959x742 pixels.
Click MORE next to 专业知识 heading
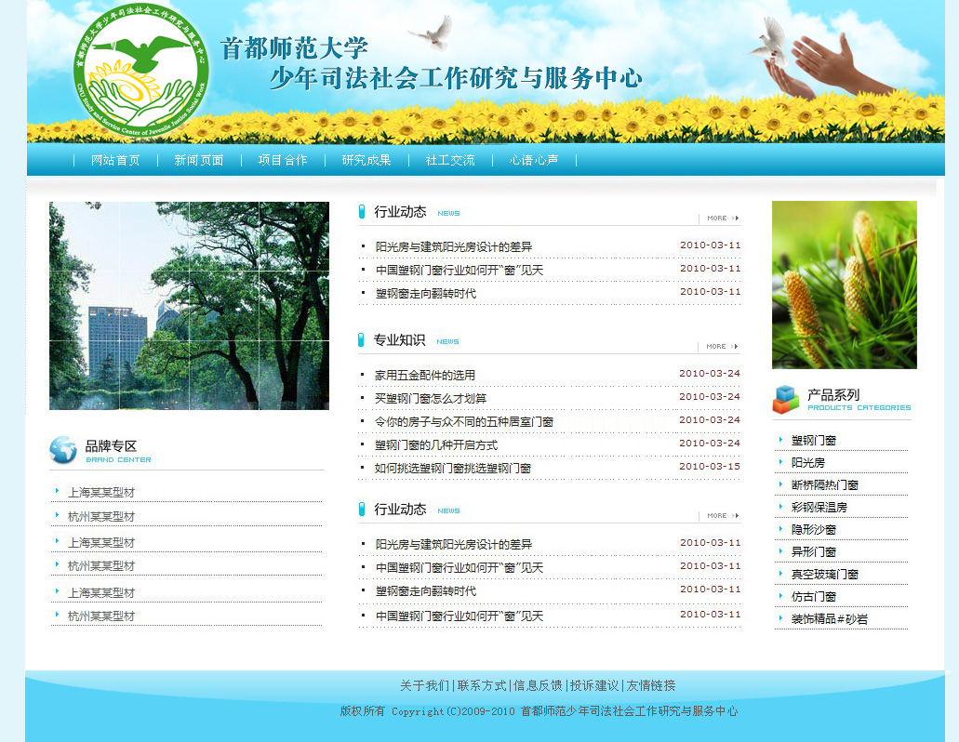coord(722,347)
